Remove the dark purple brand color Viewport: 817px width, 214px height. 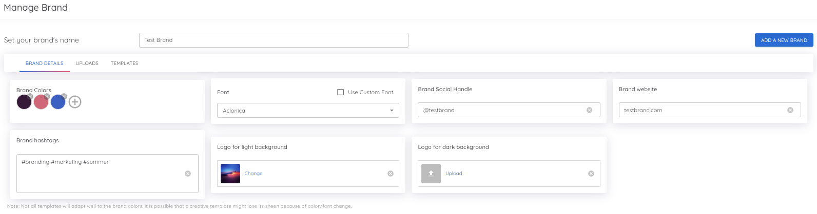(30, 96)
